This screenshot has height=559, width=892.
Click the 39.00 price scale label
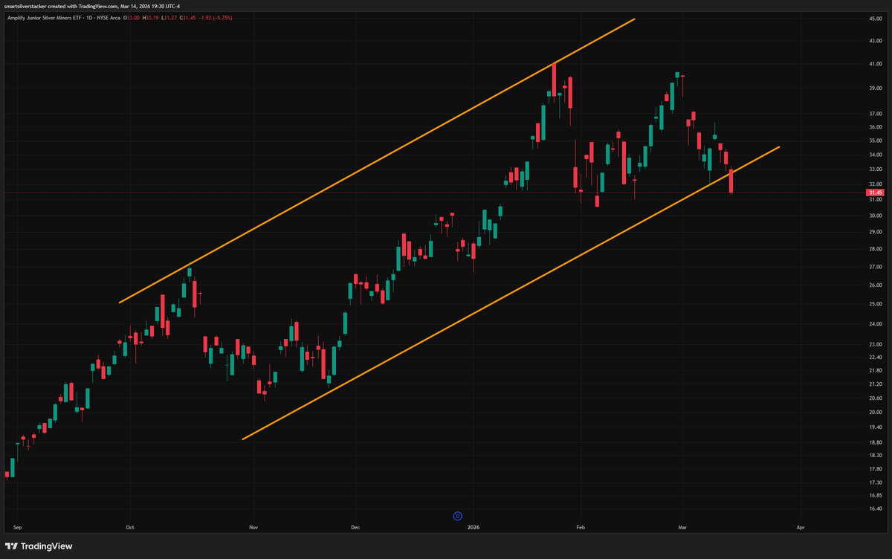[875, 88]
